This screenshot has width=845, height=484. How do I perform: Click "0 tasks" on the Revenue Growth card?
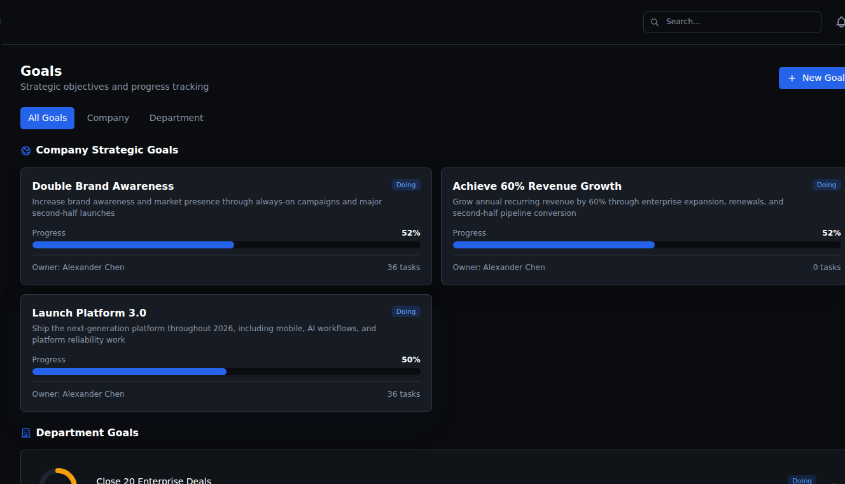(x=827, y=267)
